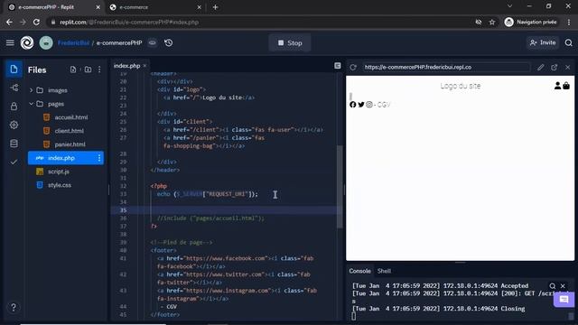Image resolution: width=578 pixels, height=325 pixels.
Task: Open preview in a new tab
Action: click(554, 68)
